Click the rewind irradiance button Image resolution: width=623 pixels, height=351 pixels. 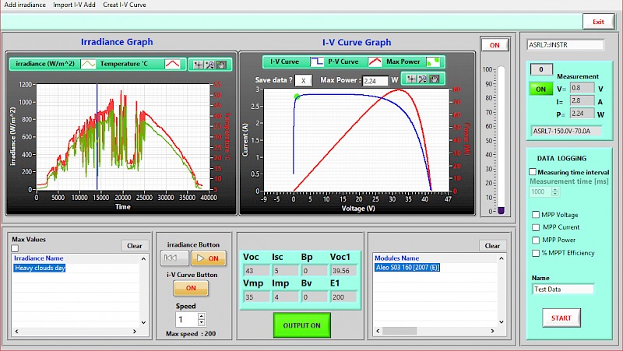click(x=174, y=258)
